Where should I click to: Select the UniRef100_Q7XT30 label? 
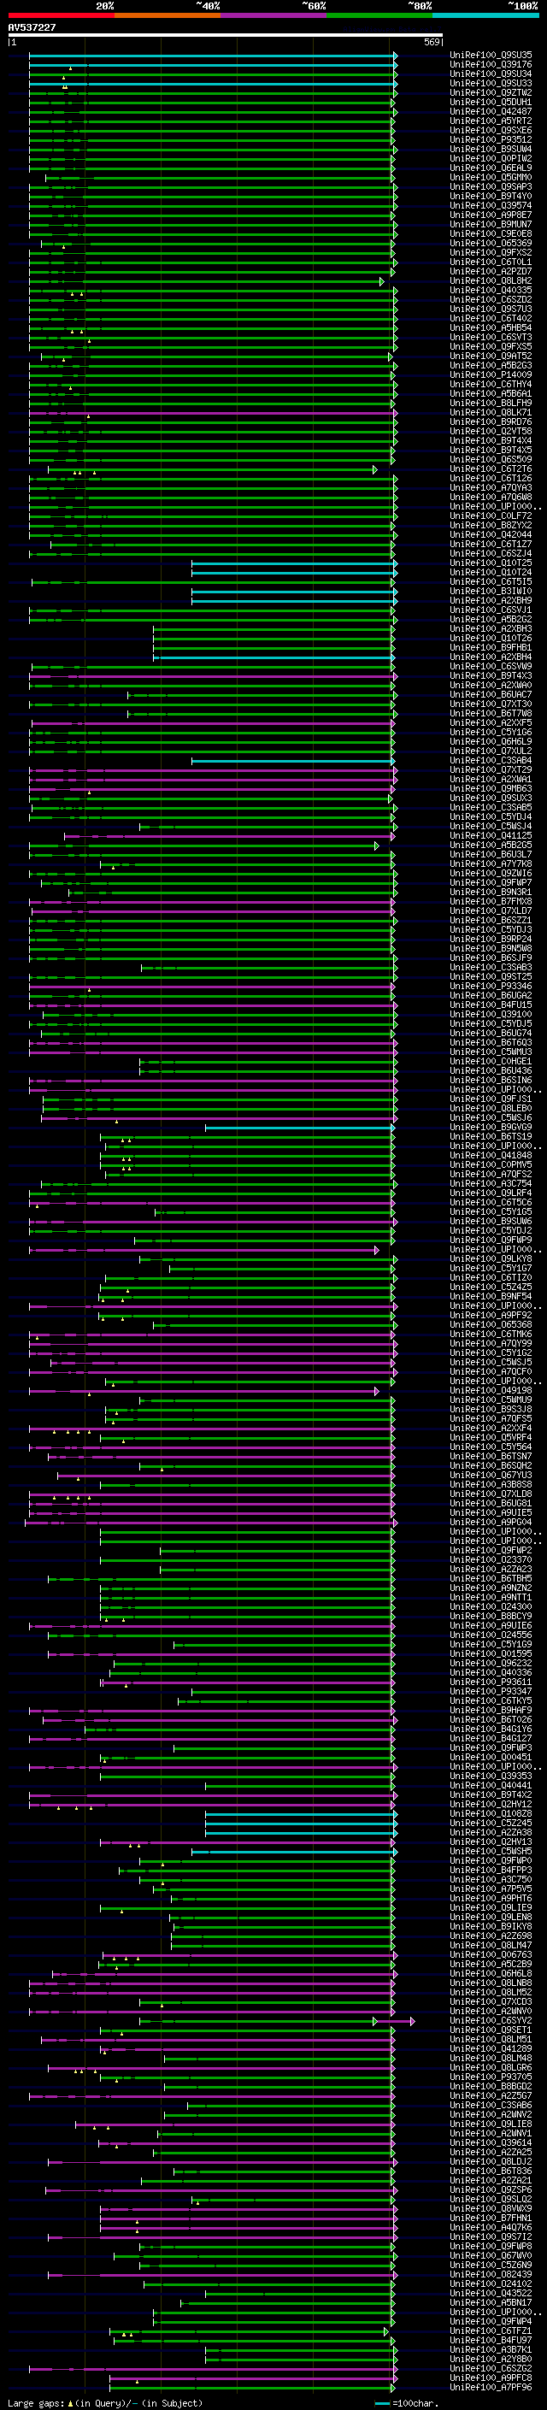click(491, 704)
